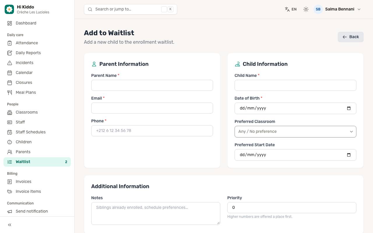
Task: Toggle the light/dark theme sun icon
Action: [x=306, y=9]
